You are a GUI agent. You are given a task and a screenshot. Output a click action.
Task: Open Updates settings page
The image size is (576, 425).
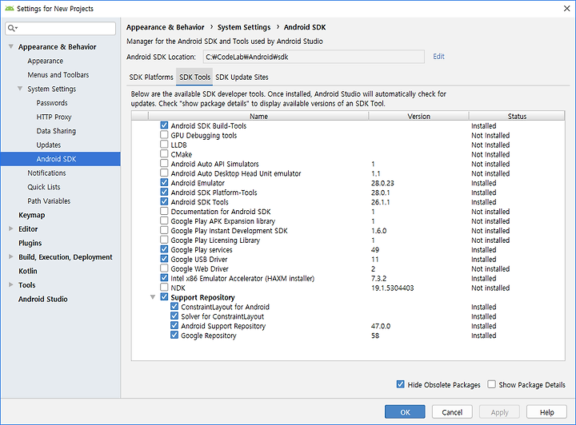click(49, 145)
